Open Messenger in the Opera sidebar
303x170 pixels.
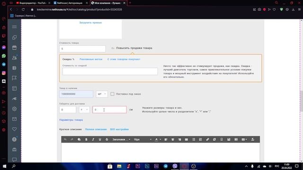[4, 47]
